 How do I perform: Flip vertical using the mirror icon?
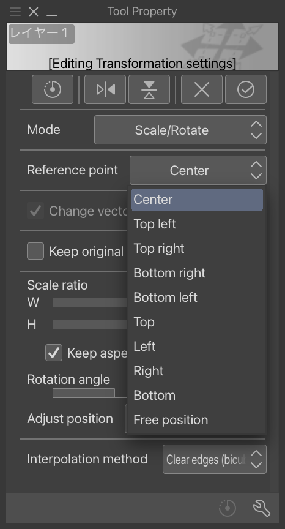(x=149, y=89)
